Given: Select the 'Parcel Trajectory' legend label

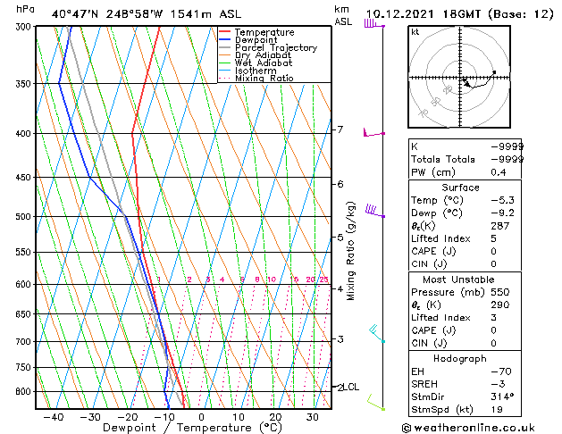Looking at the screenshot, I should (x=276, y=47).
